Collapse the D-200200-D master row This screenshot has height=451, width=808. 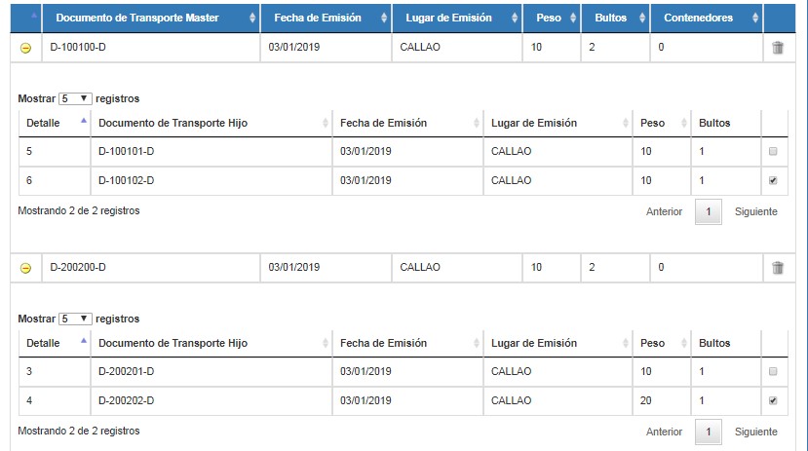coord(25,268)
